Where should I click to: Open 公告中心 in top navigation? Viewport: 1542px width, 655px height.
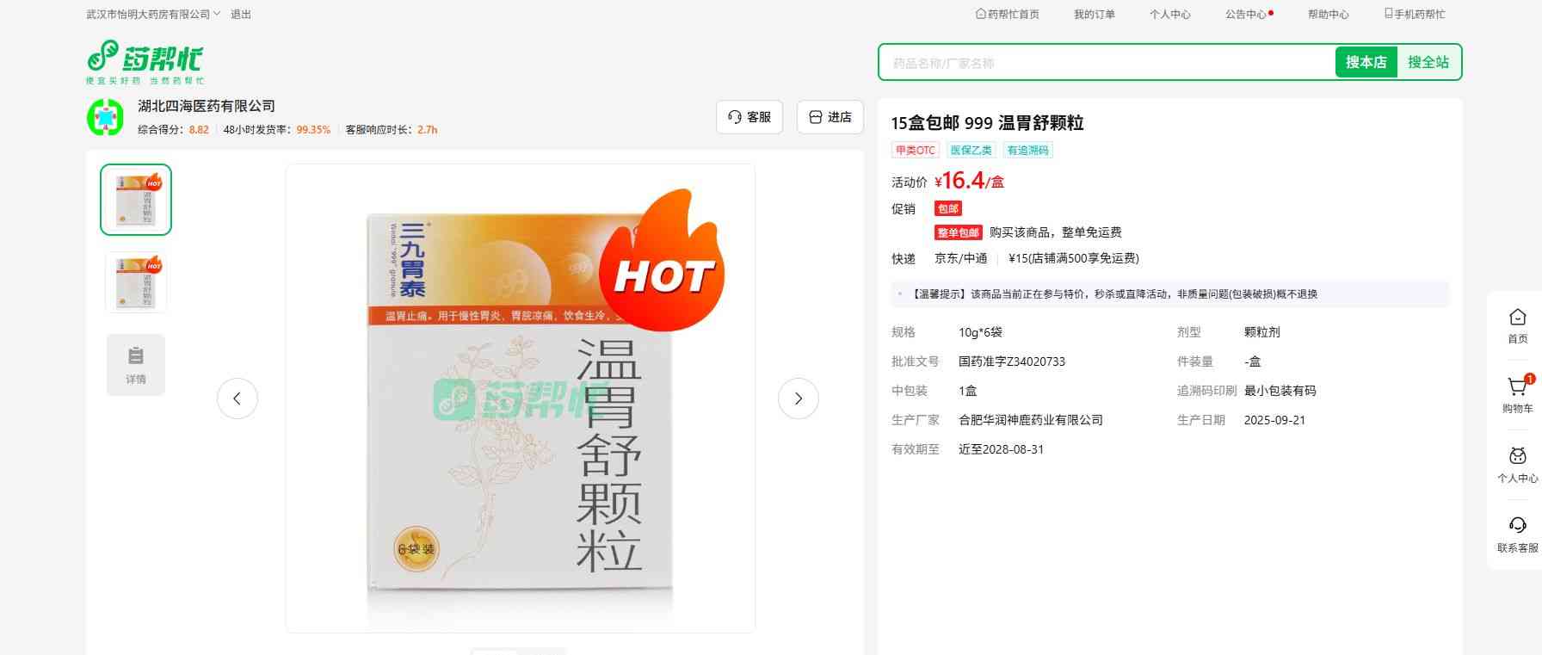click(x=1246, y=15)
